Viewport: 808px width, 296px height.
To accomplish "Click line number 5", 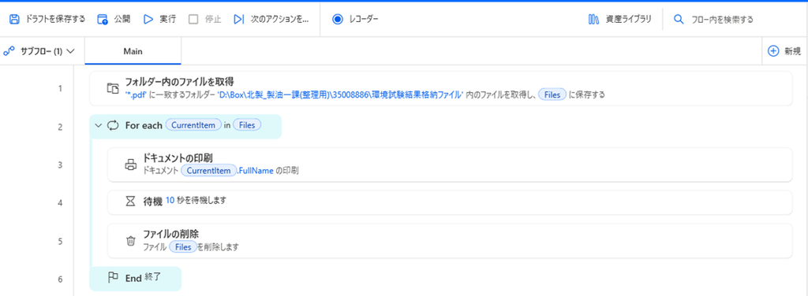I will (60, 241).
